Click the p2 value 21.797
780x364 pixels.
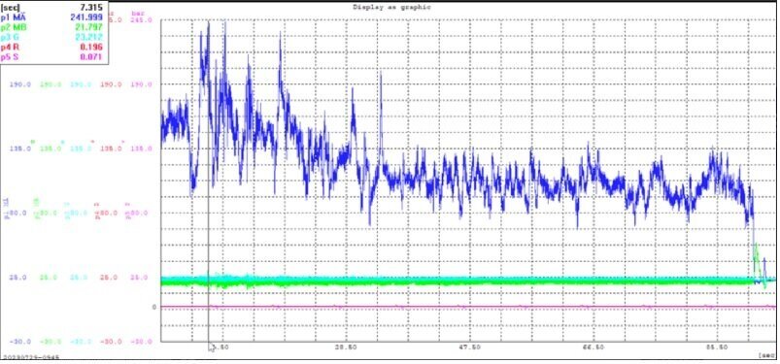pyautogui.click(x=88, y=27)
